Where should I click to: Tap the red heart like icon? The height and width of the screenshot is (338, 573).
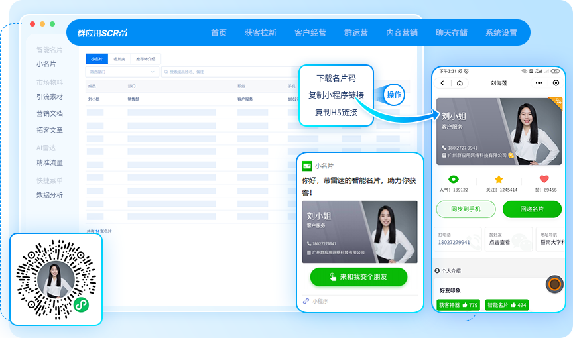(544, 179)
